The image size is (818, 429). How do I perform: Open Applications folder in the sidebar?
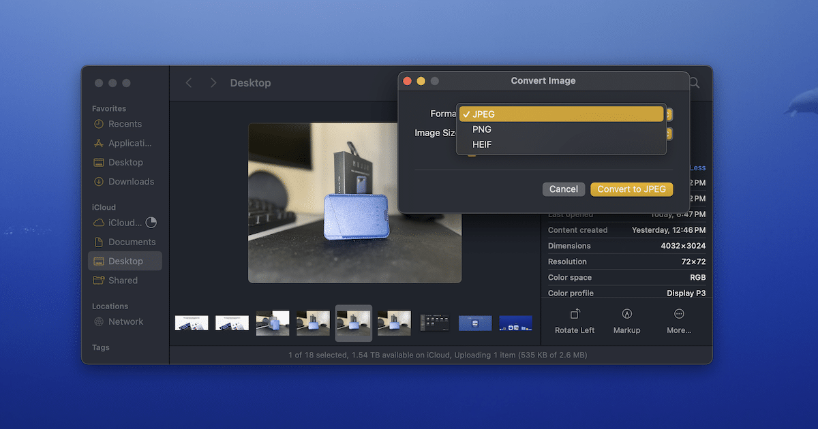tap(130, 143)
